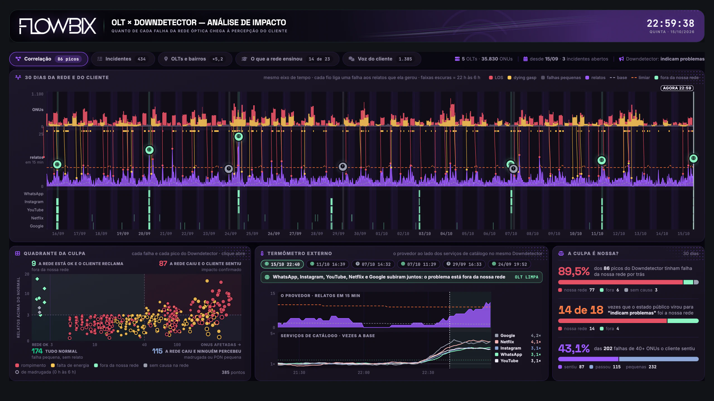Select the globe marker above 16/09 on the timeline
The height and width of the screenshot is (401, 714).
click(57, 164)
